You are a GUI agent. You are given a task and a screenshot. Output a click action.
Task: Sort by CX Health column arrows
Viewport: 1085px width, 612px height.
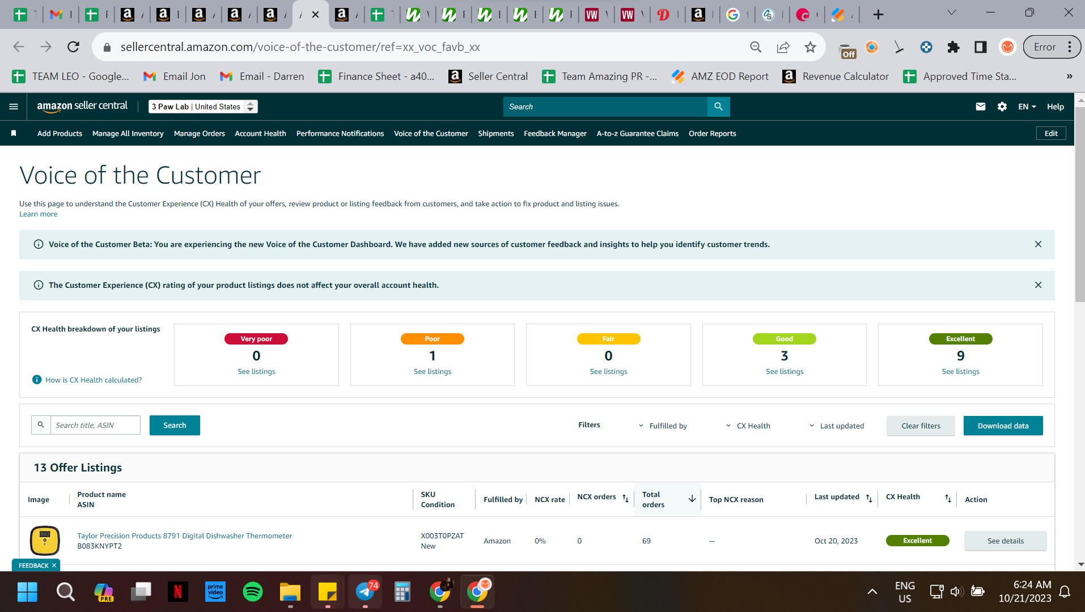pyautogui.click(x=948, y=498)
